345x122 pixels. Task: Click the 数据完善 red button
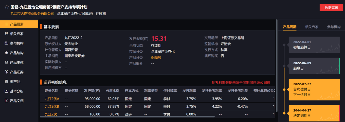[x=331, y=8]
